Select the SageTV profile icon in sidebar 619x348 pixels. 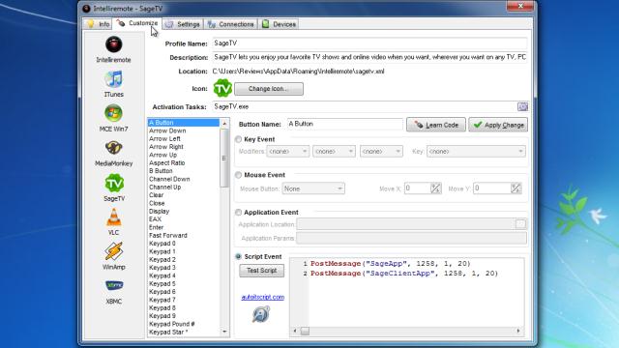pyautogui.click(x=114, y=183)
